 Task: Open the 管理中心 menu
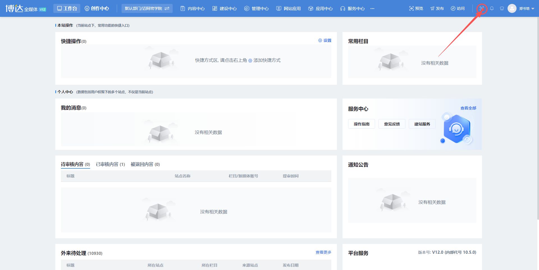(x=257, y=8)
